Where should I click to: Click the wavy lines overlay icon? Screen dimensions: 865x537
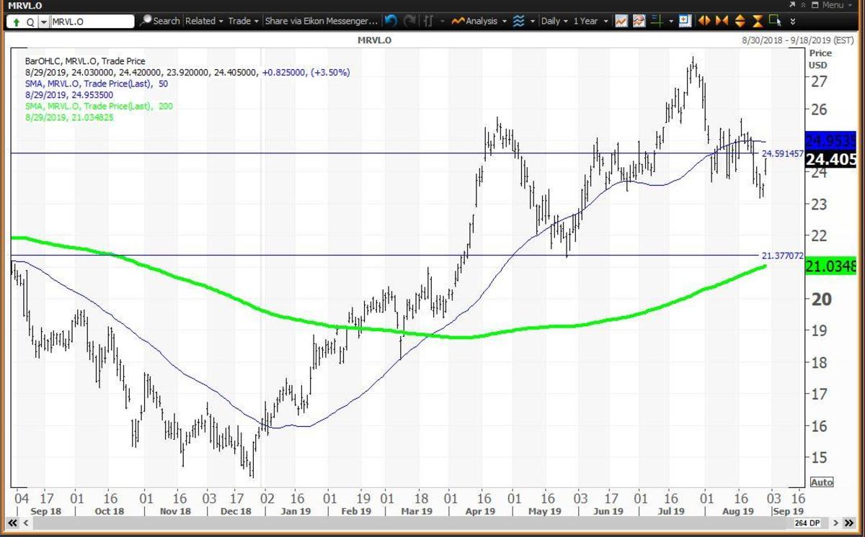pyautogui.click(x=518, y=21)
